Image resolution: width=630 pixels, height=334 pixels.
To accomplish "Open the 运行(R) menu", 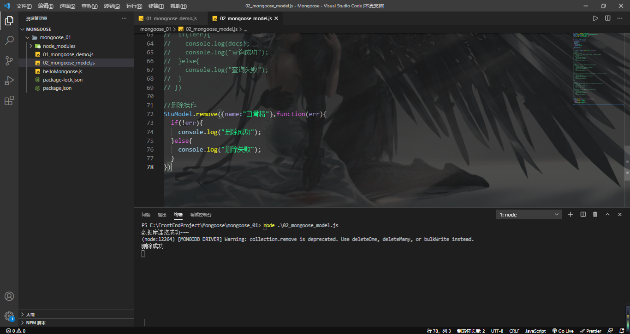I will (x=134, y=6).
